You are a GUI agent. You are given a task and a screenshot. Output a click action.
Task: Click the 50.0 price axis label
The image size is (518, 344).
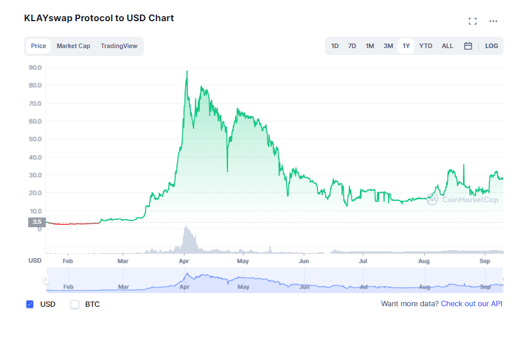(x=35, y=139)
